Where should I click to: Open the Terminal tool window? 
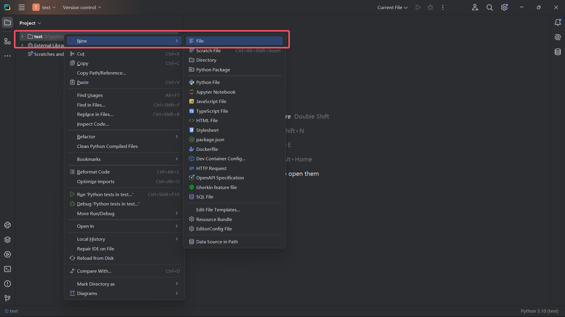pos(7,269)
